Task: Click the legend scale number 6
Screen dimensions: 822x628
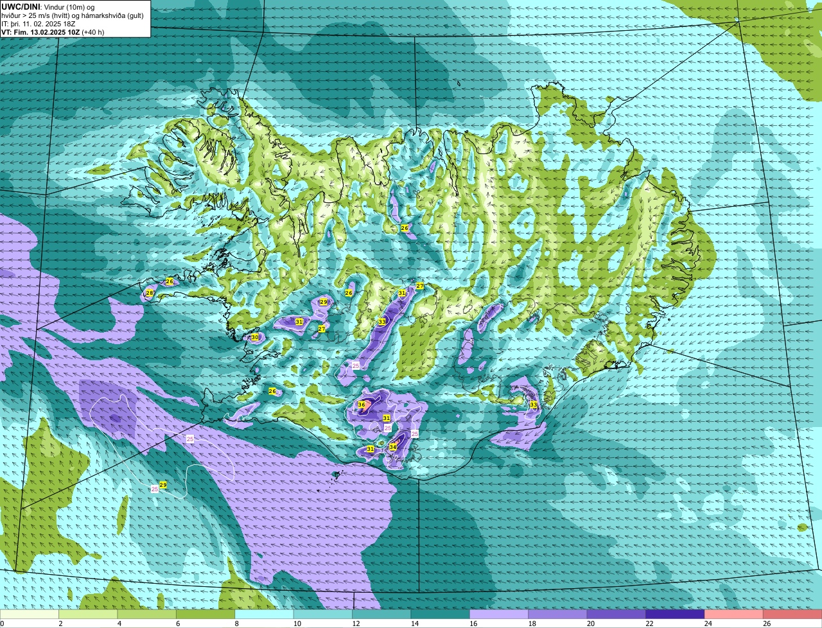Action: click(x=178, y=624)
